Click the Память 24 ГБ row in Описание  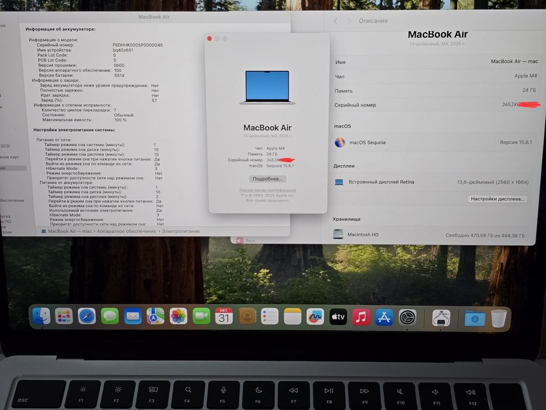437,90
